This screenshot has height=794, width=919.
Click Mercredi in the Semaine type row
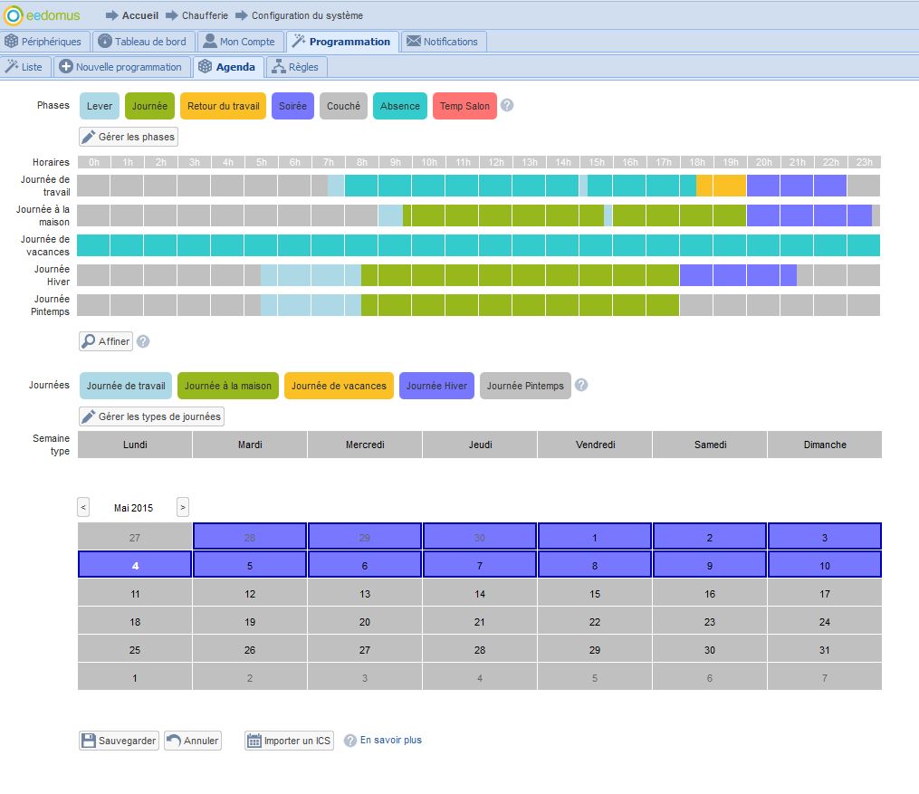[x=365, y=445]
